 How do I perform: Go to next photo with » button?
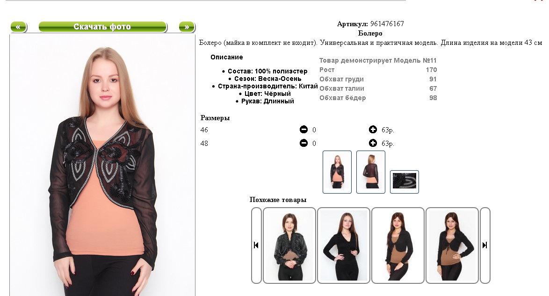click(187, 27)
